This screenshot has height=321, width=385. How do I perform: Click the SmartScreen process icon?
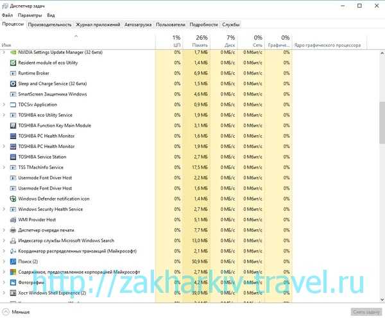coord(13,94)
